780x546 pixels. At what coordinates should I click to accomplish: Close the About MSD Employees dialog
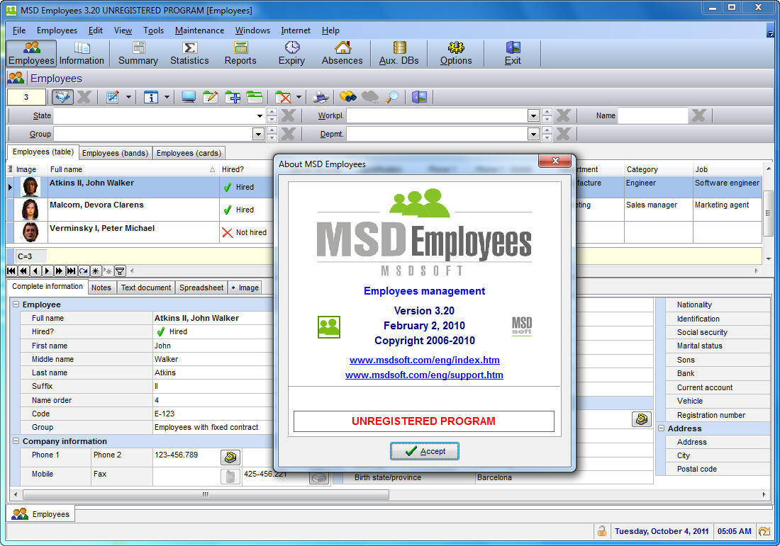coord(555,161)
